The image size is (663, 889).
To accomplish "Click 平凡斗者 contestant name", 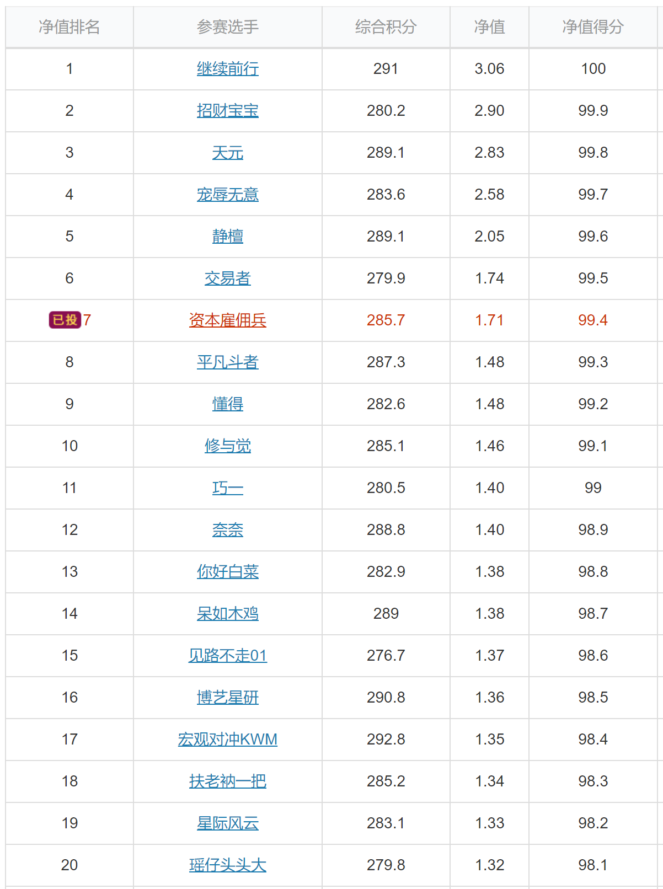I will [x=228, y=362].
